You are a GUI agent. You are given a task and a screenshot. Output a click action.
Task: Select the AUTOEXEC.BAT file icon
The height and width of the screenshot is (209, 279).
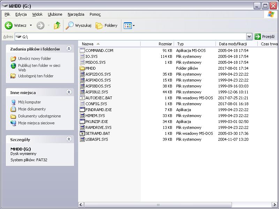[82, 98]
